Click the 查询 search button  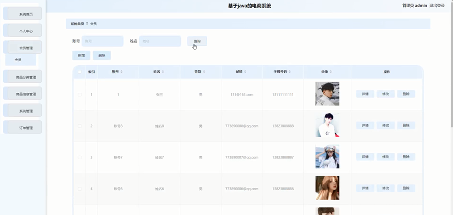pos(197,41)
